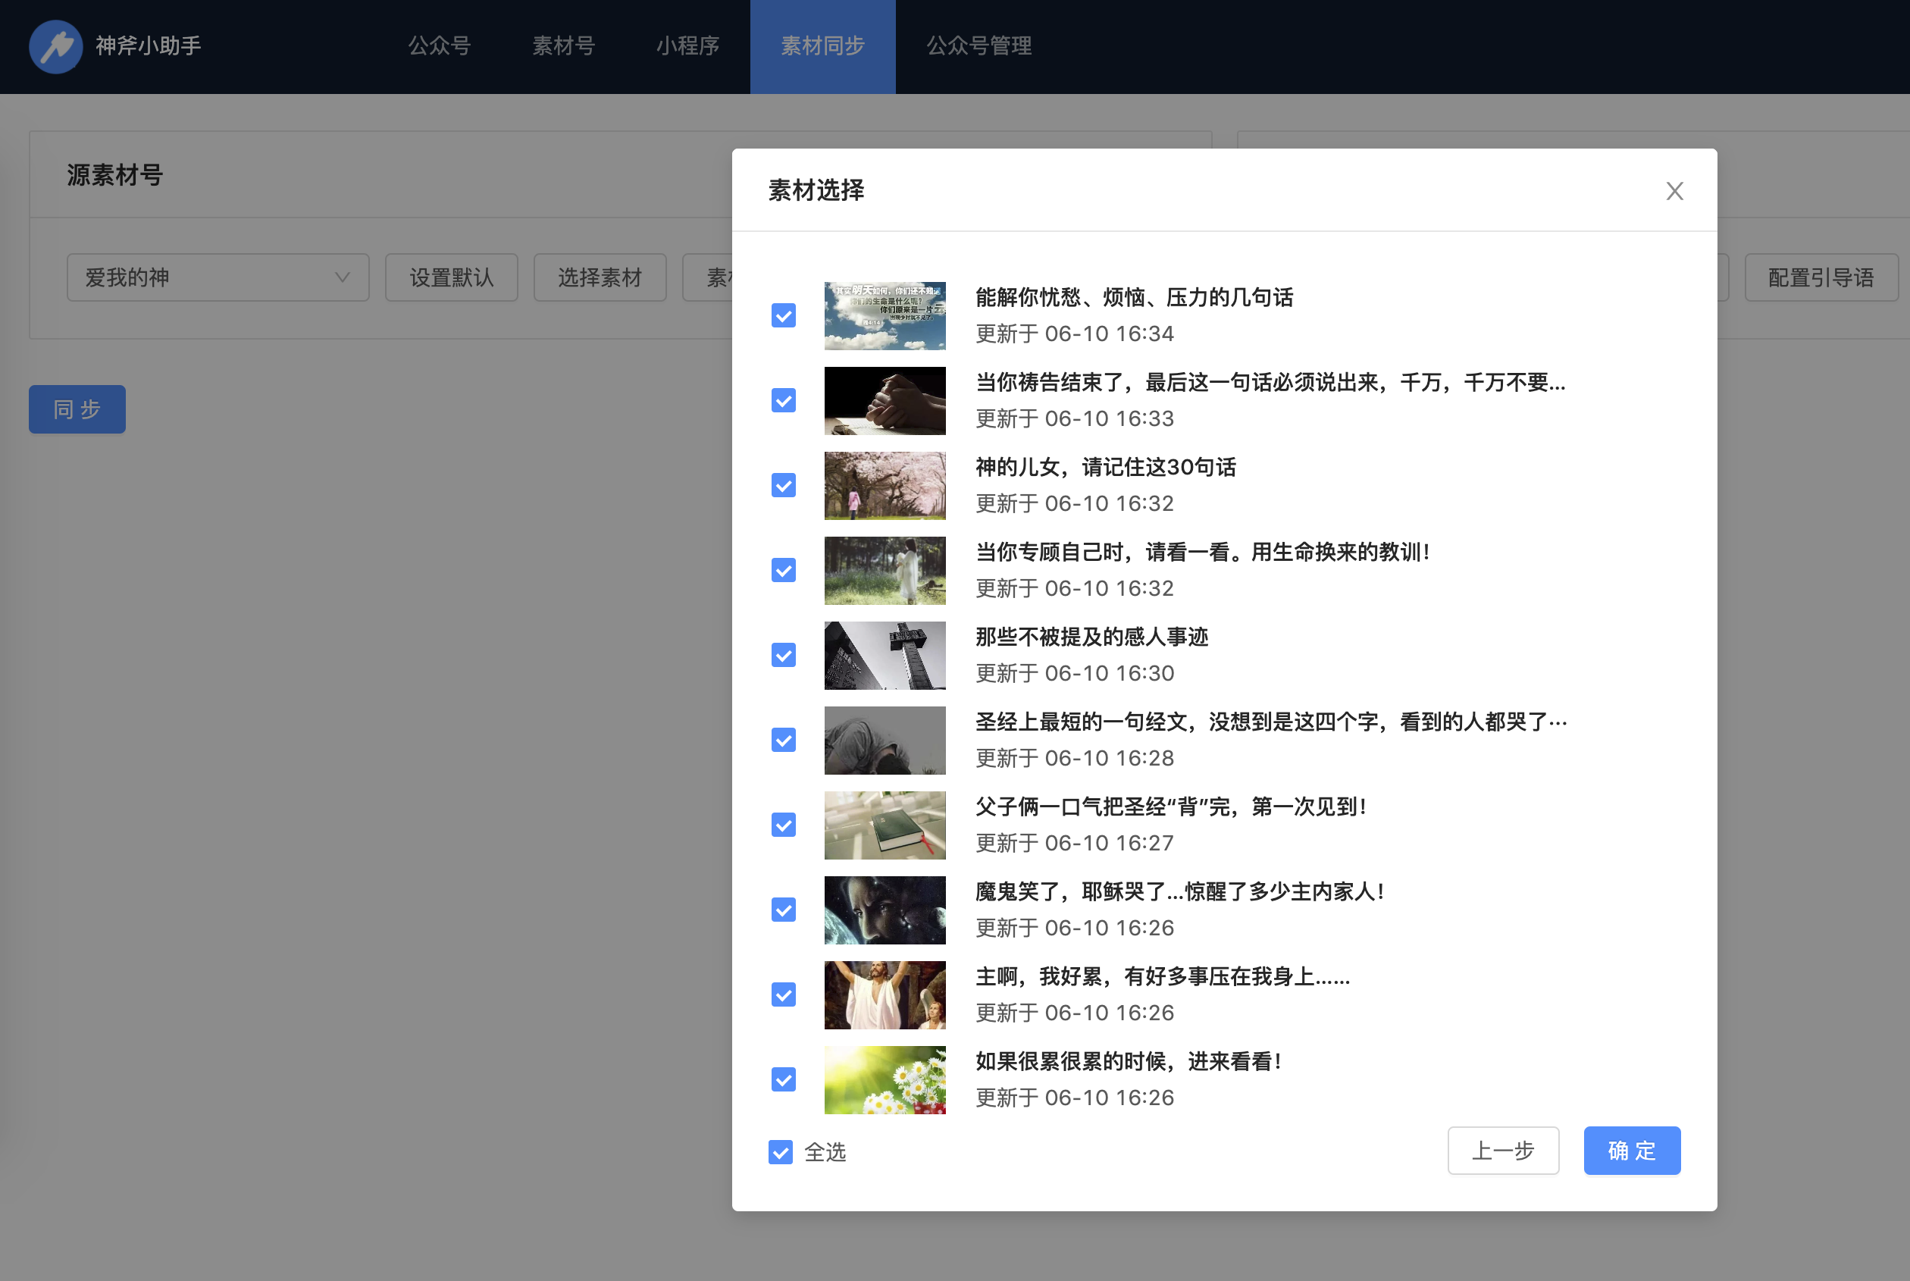Click the 同步 sync button
Image resolution: width=1910 pixels, height=1281 pixels.
click(x=77, y=409)
